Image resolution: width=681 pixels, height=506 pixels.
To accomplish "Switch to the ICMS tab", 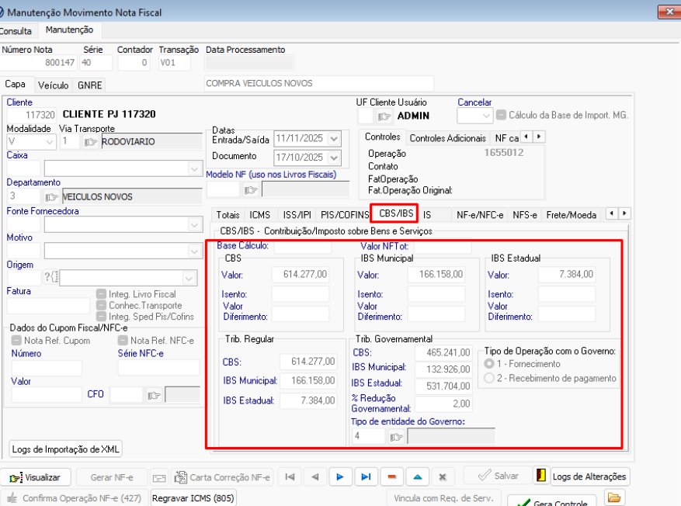I will click(259, 214).
